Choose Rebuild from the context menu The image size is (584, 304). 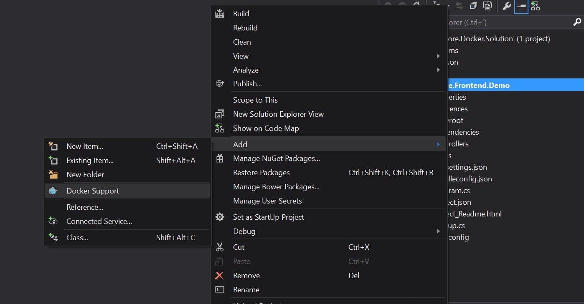(x=245, y=28)
